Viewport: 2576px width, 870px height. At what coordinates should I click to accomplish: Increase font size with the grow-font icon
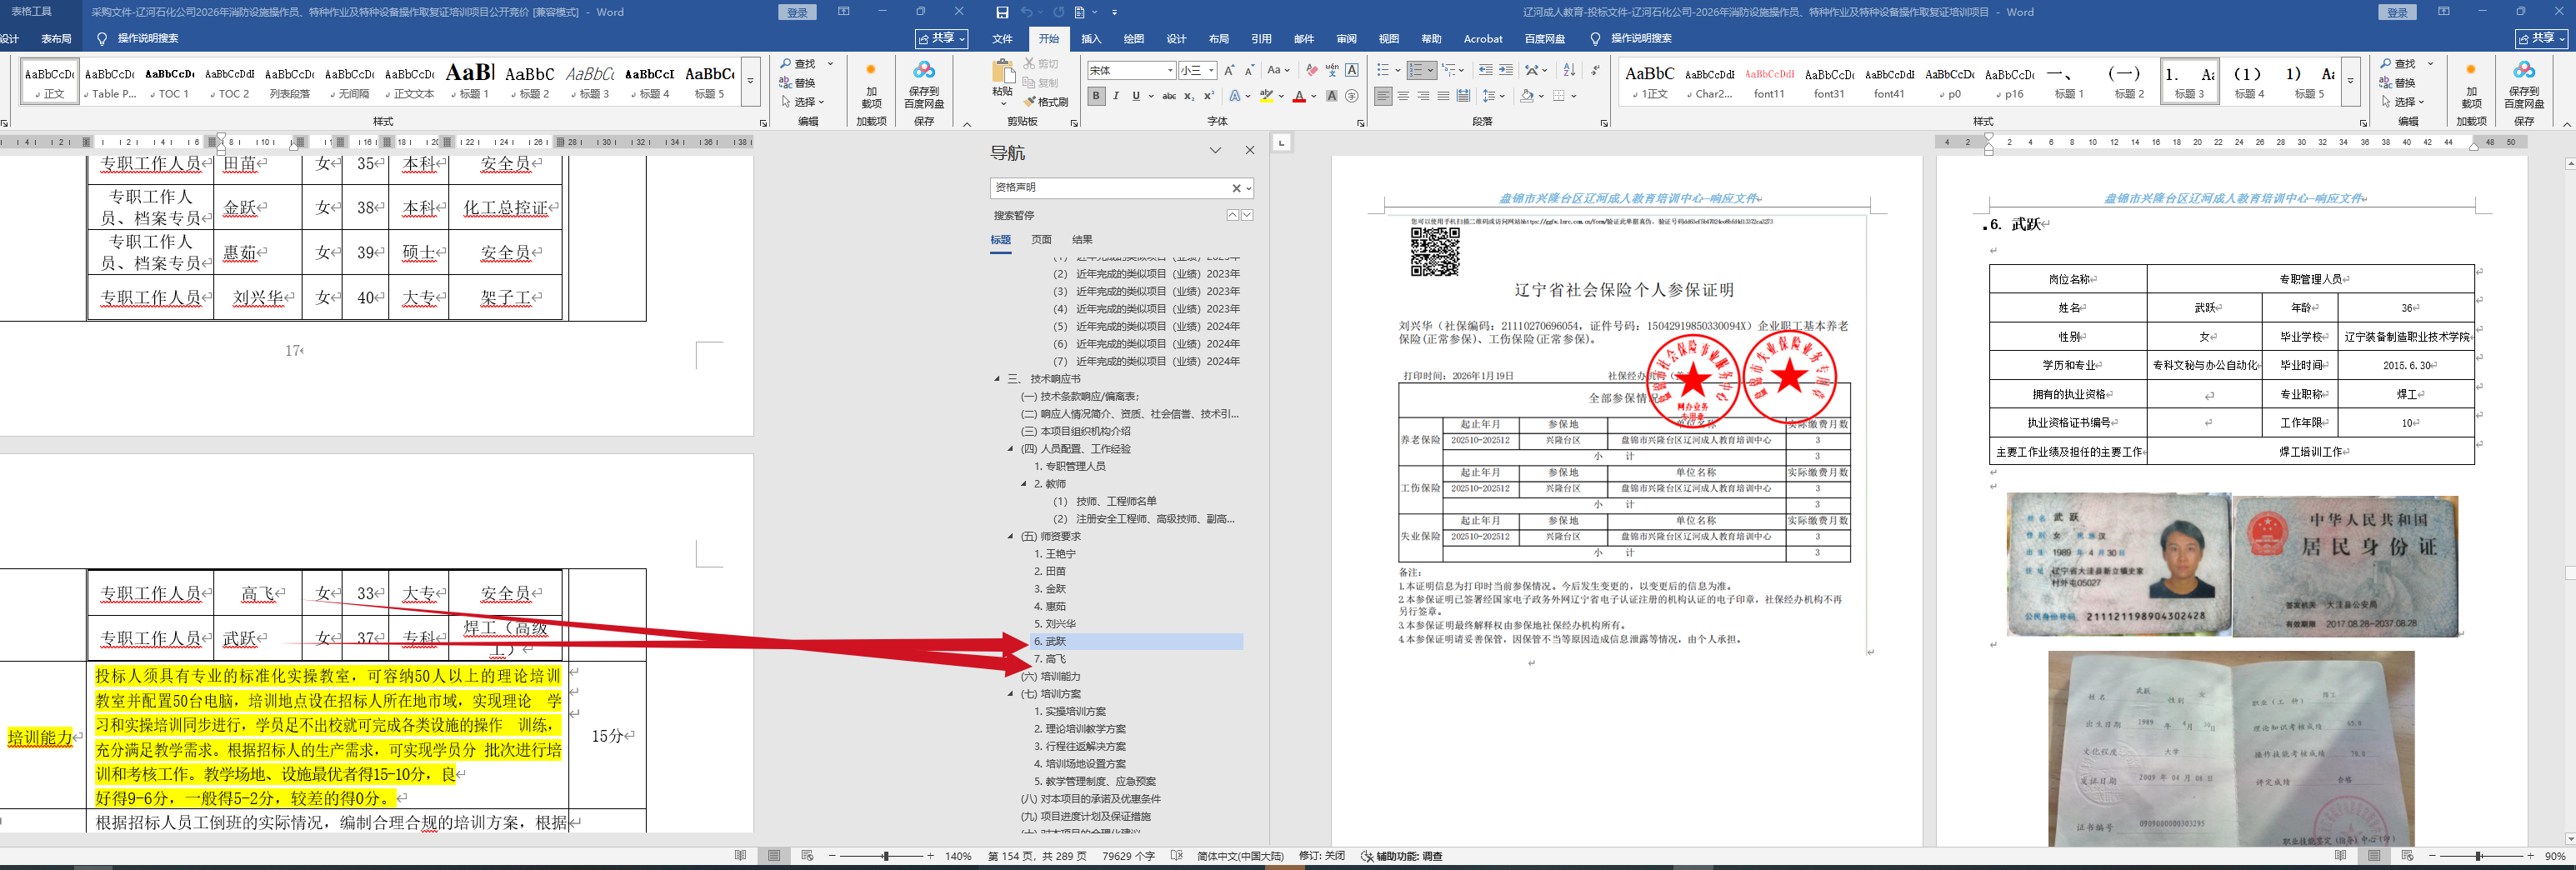[x=1229, y=70]
